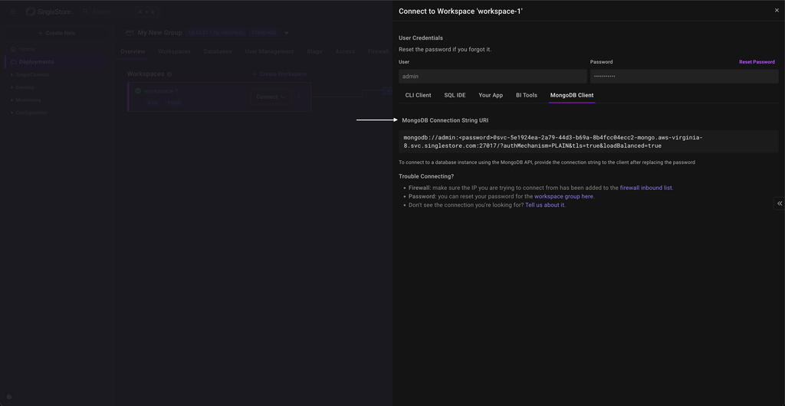Close the Connect to Workspace panel

coord(777,11)
